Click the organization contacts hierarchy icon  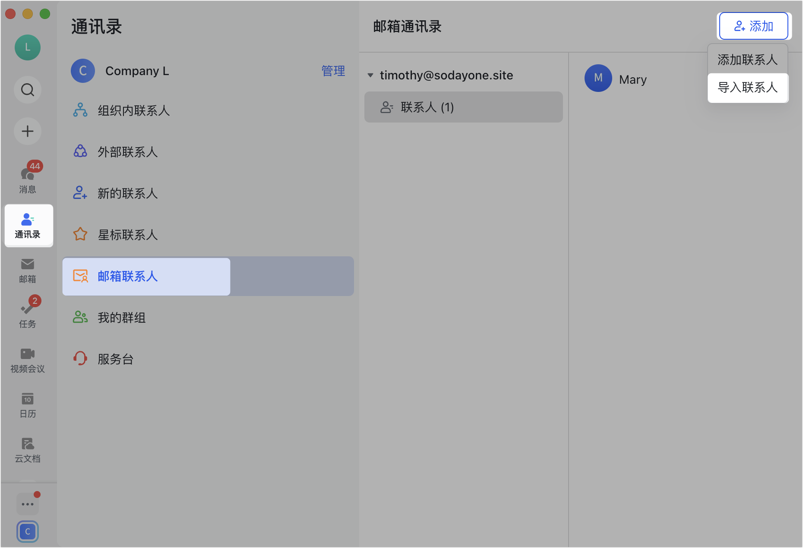point(80,110)
